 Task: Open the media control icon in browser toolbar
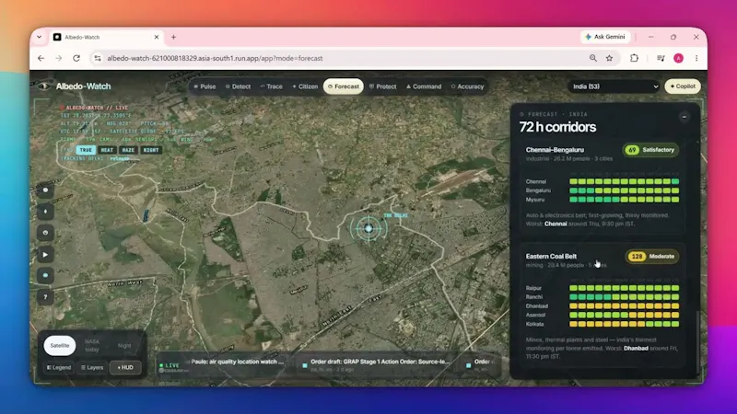click(661, 58)
